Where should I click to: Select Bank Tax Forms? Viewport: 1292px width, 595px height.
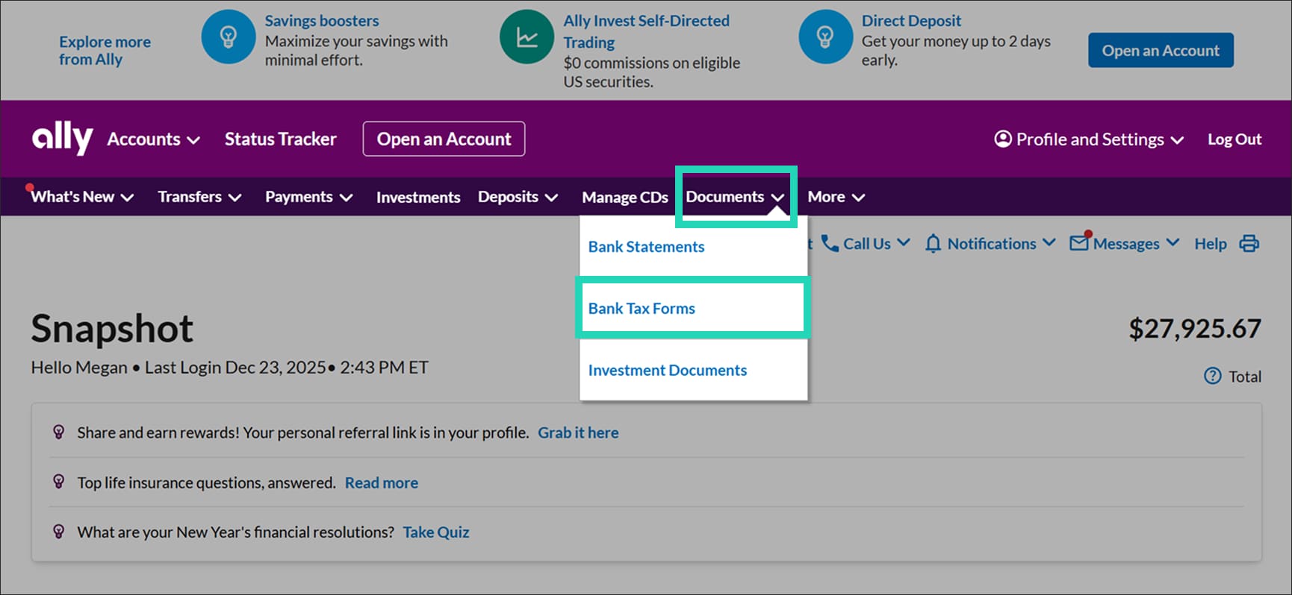(x=642, y=309)
